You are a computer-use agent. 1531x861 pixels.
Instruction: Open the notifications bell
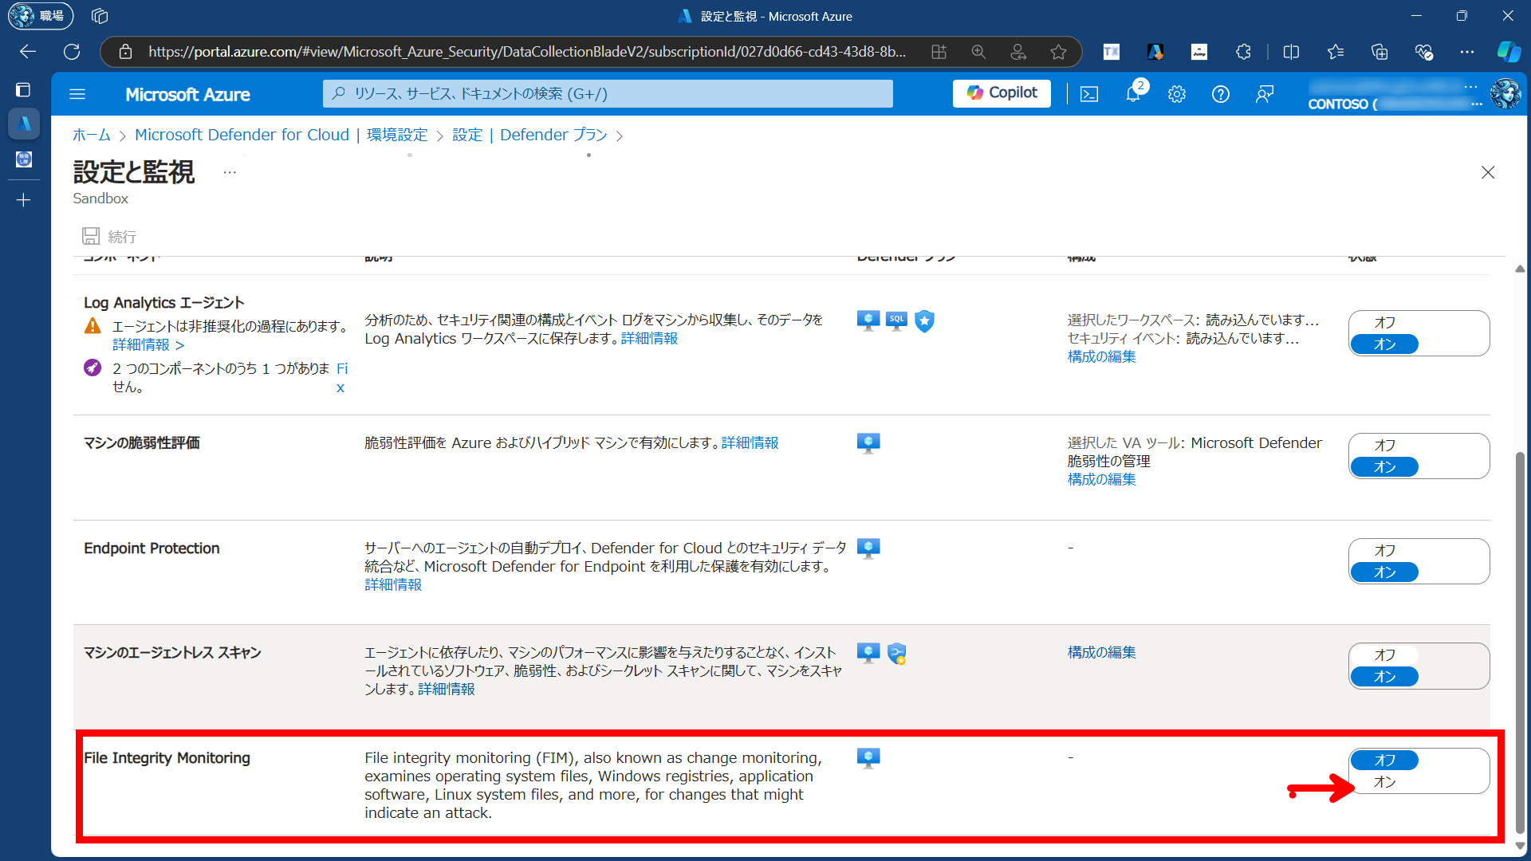[x=1133, y=94]
